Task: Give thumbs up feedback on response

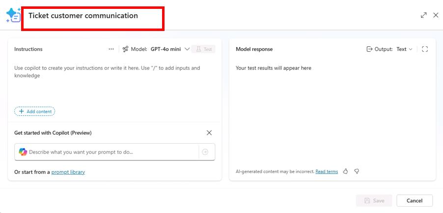Action: pyautogui.click(x=346, y=171)
